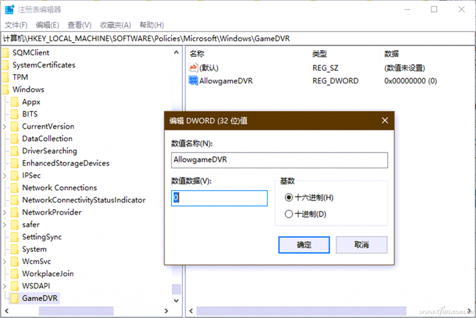Click the AllowgameDVR DWORD value icon
Image resolution: width=476 pixels, height=318 pixels.
[x=193, y=81]
